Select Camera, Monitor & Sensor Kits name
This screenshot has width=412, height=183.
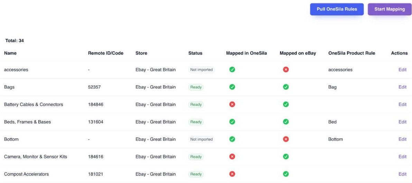click(x=36, y=156)
